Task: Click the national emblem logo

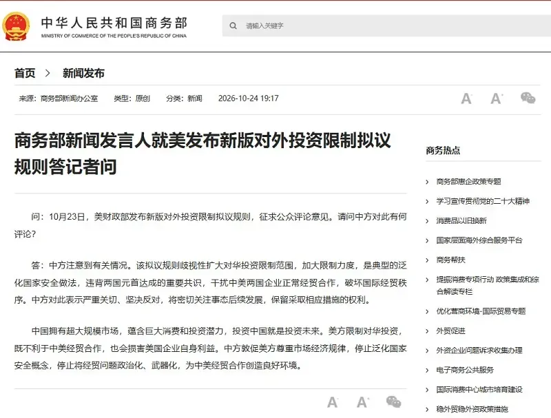Action: tap(16, 26)
